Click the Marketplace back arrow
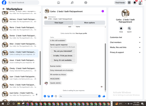The image size is (146, 106). click(x=4, y=9)
